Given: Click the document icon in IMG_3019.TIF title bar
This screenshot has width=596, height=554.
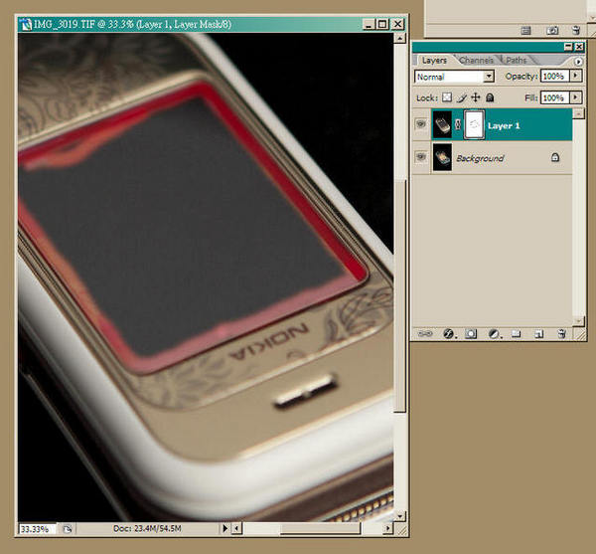Looking at the screenshot, I should pyautogui.click(x=26, y=24).
